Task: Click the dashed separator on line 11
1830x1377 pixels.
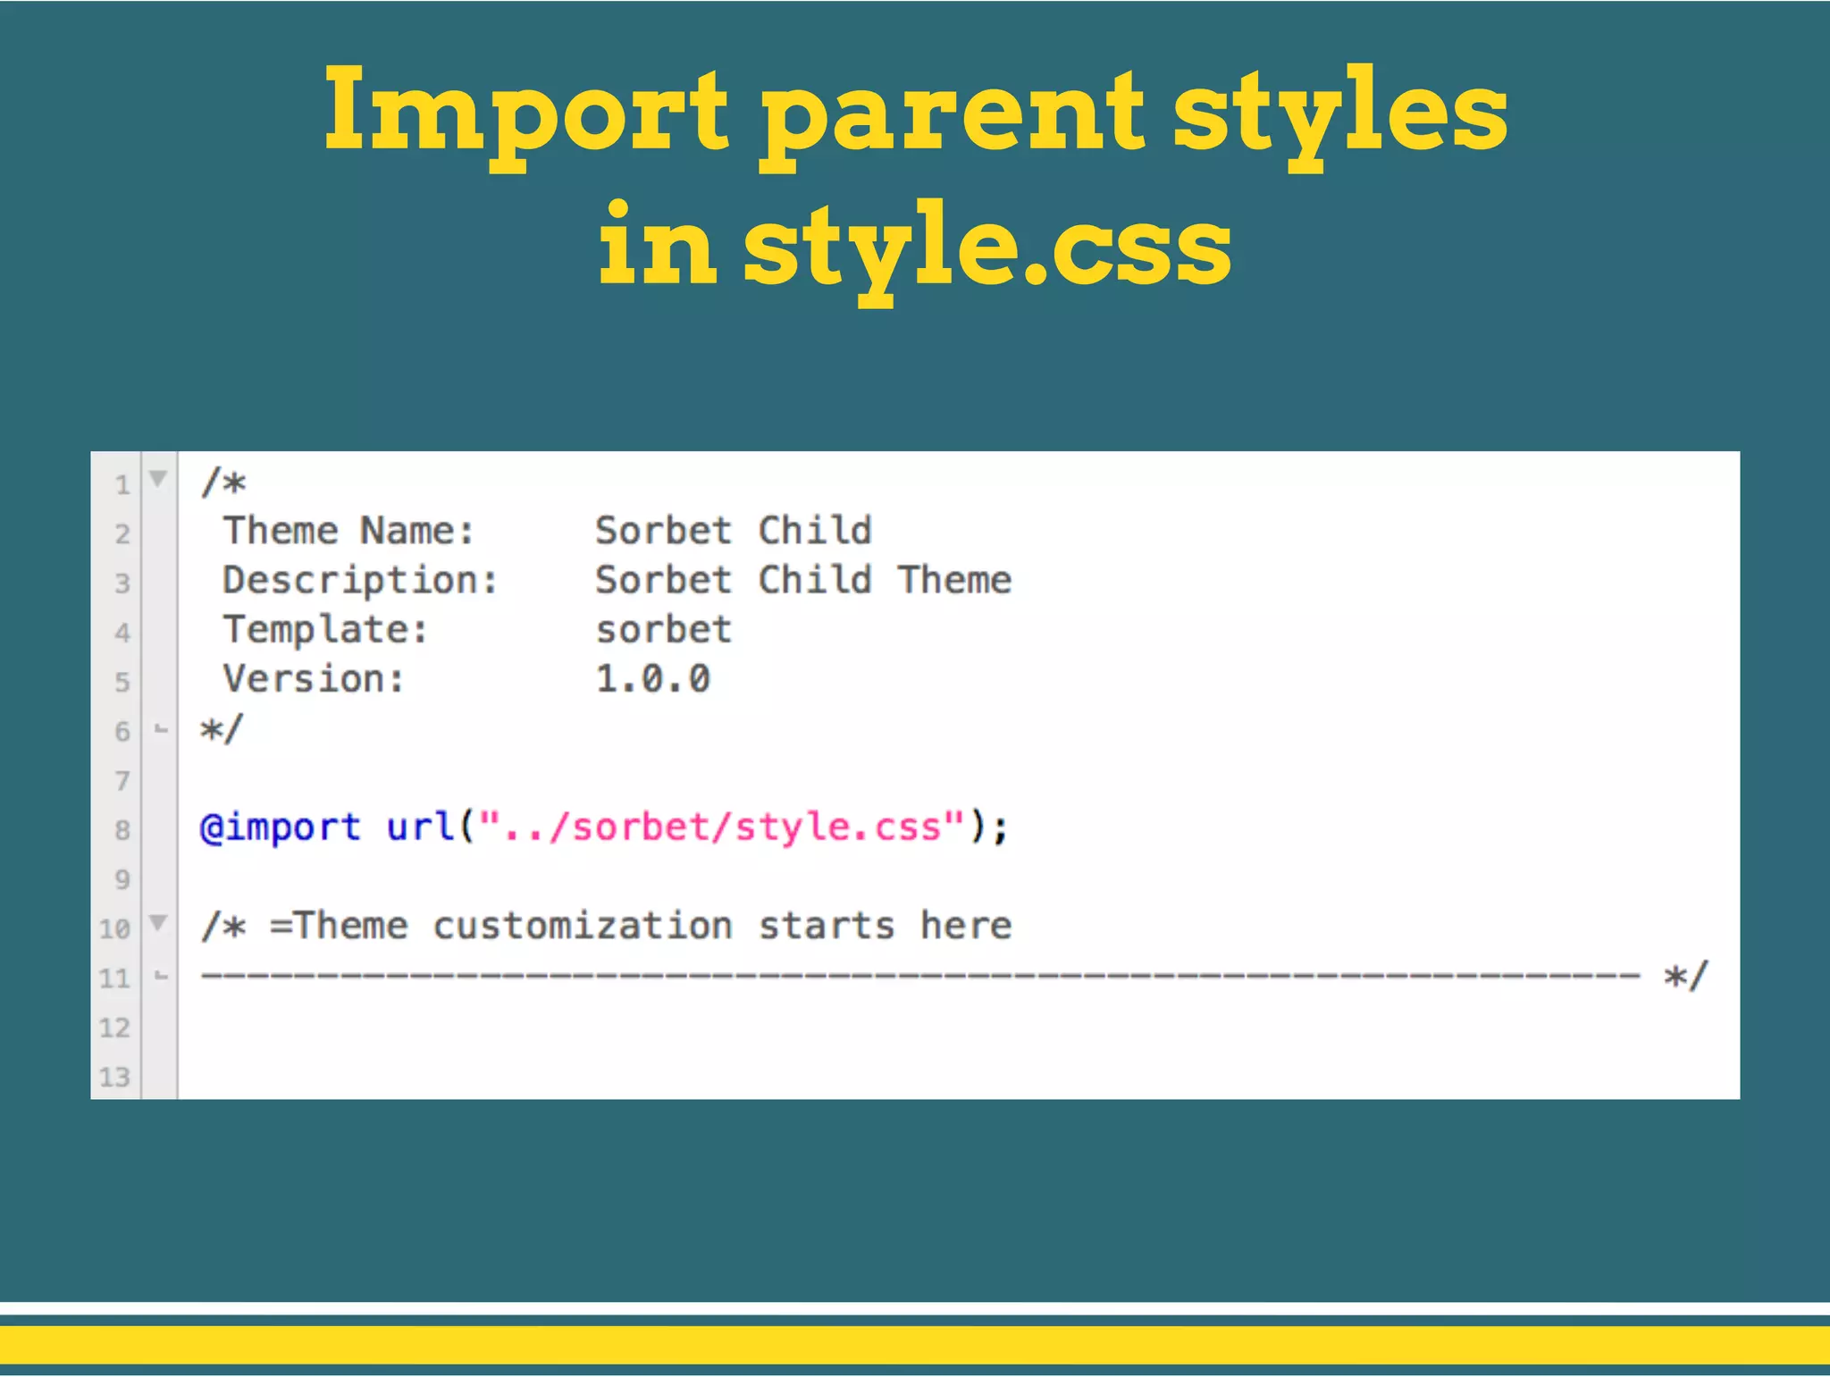Action: pos(920,975)
